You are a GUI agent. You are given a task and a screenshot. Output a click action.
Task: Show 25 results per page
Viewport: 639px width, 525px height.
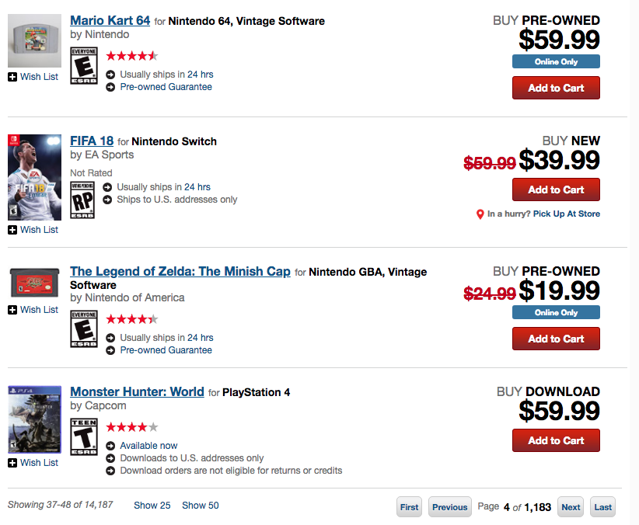click(152, 506)
